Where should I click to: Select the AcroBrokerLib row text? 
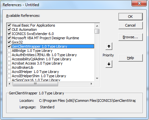(x=22, y=67)
